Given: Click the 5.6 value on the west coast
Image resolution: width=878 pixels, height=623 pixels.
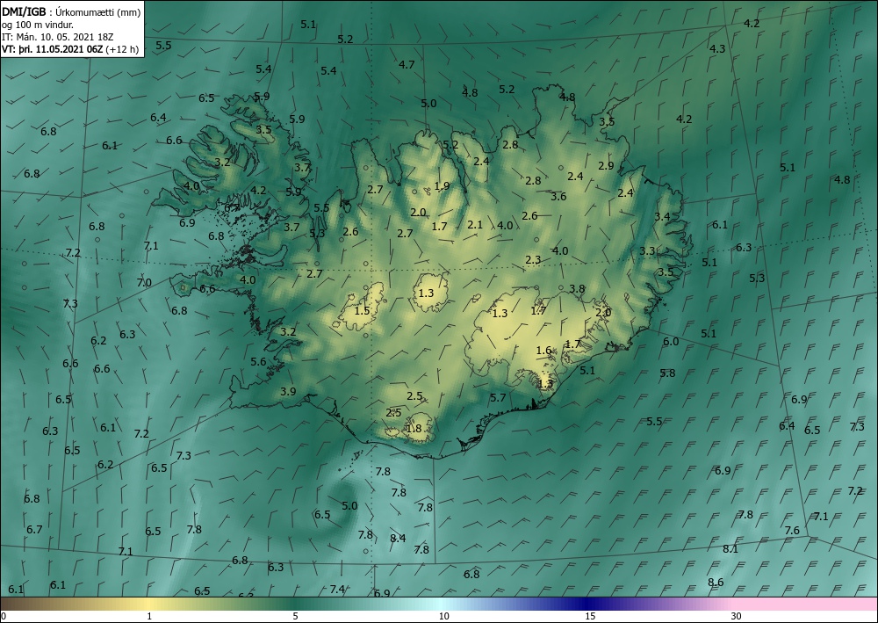Looking at the screenshot, I should (258, 362).
